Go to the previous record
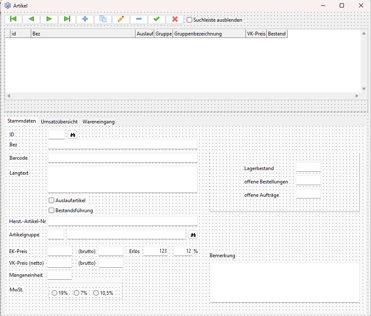371x316 pixels. coord(31,19)
